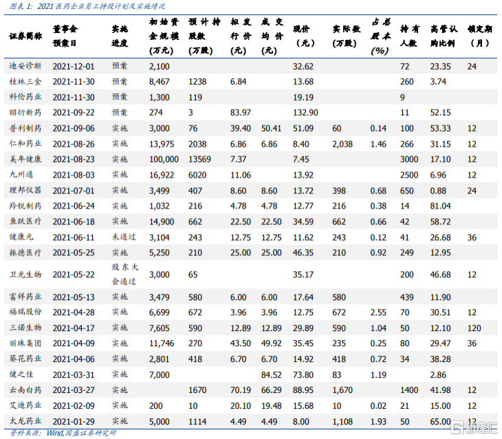Click the 健康元 company name
The image size is (502, 439).
[x=21, y=237]
